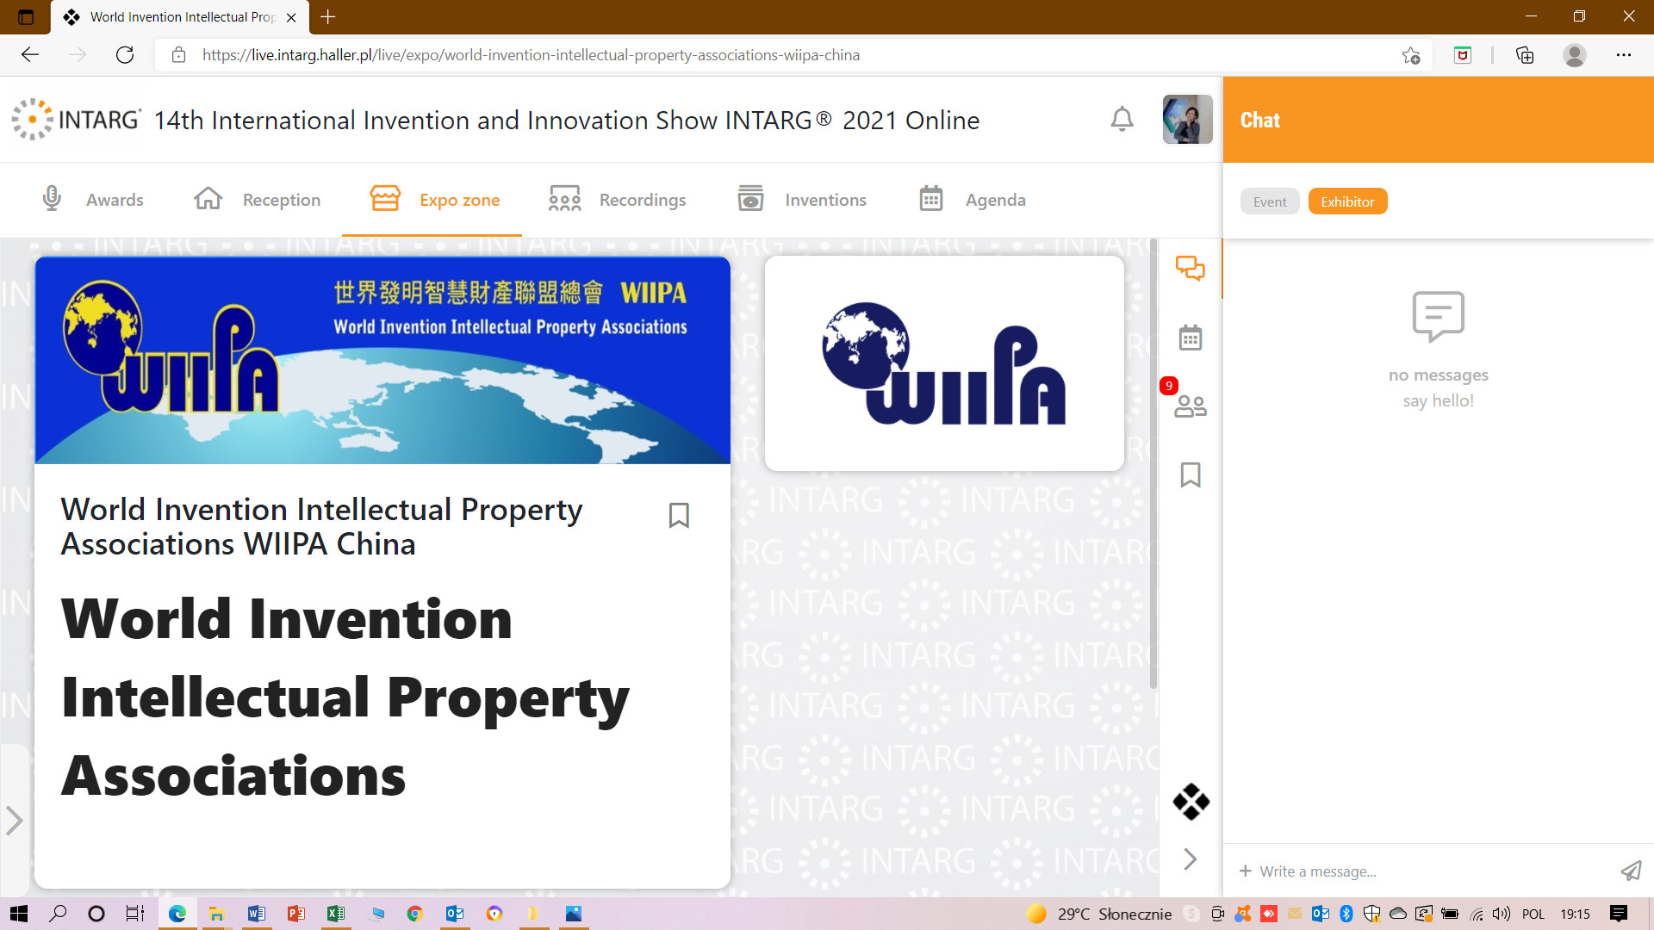The width and height of the screenshot is (1654, 930).
Task: Open Windows taskbar search
Action: coord(58,914)
